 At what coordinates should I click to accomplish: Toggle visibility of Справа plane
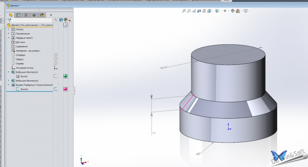pyautogui.click(x=56, y=64)
